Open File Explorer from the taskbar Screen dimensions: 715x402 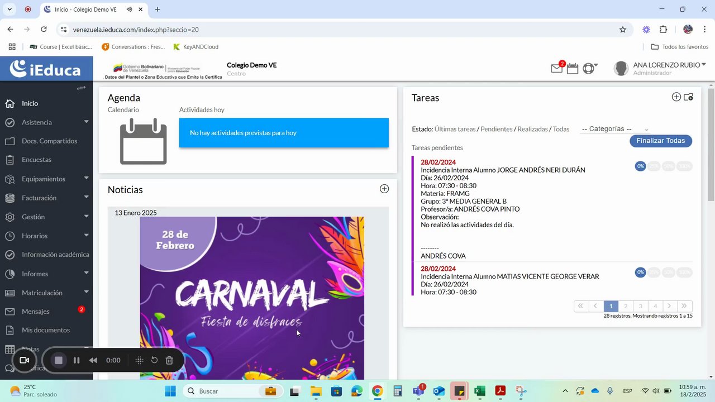316,391
